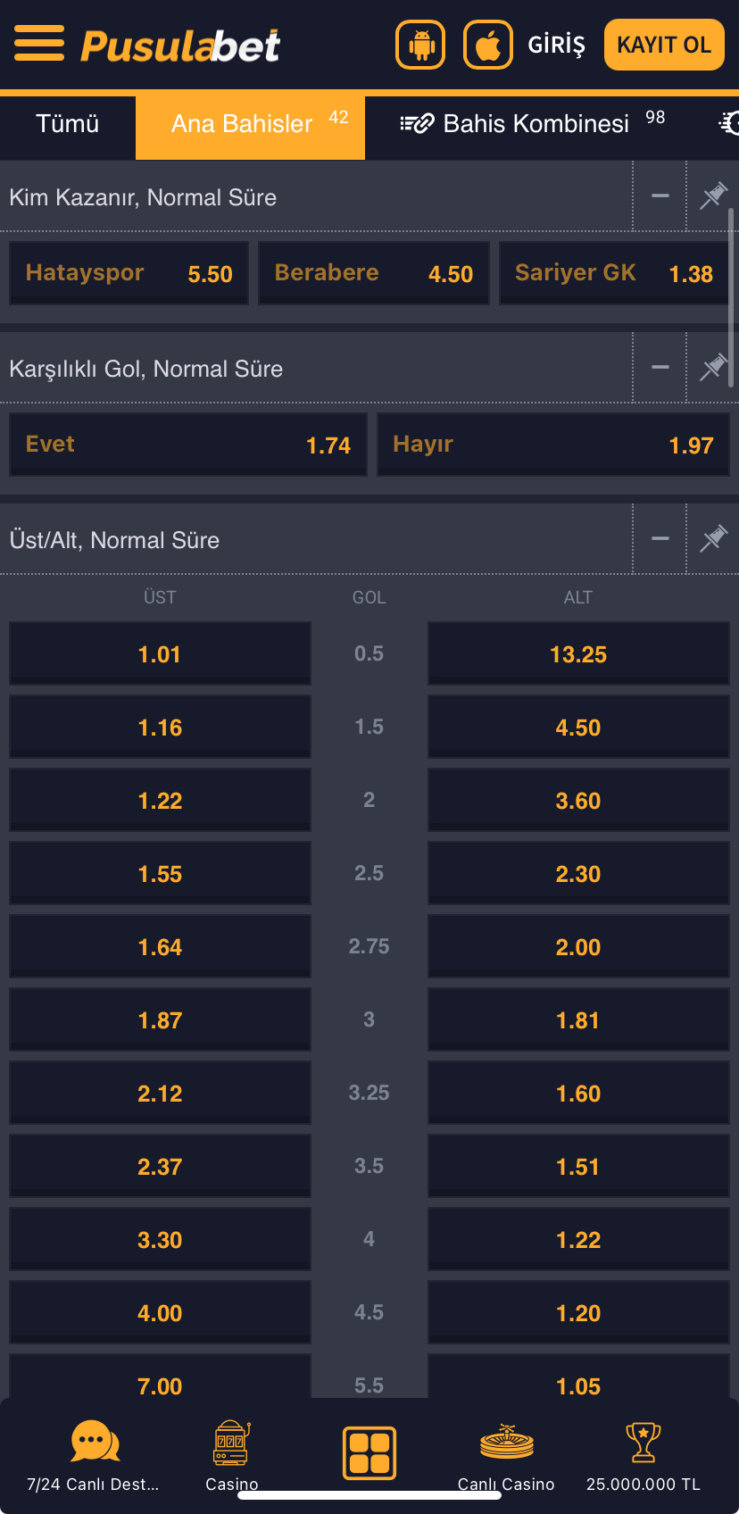Open the iOS app via Apple icon
The height and width of the screenshot is (1514, 739).
[x=487, y=43]
